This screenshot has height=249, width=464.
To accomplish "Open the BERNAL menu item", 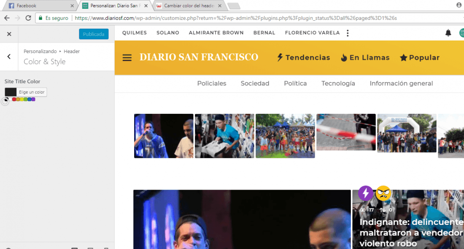I will click(x=264, y=33).
